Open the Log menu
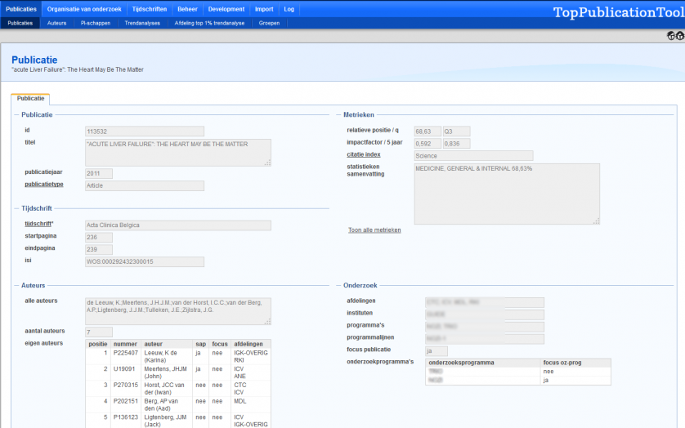Image resolution: width=685 pixels, height=428 pixels. click(289, 9)
